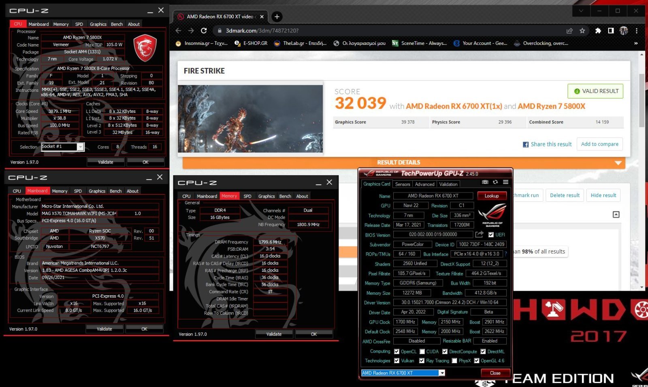The width and height of the screenshot is (648, 387).
Task: Click OK in the CPU-Z Mainboard window
Action: pos(144,329)
